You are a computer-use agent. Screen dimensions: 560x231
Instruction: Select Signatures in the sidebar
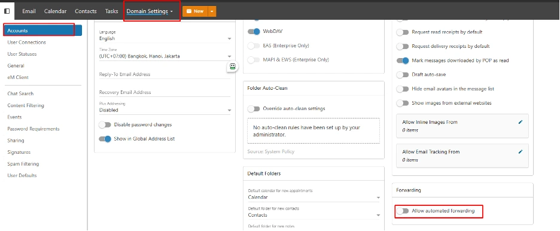pos(19,153)
